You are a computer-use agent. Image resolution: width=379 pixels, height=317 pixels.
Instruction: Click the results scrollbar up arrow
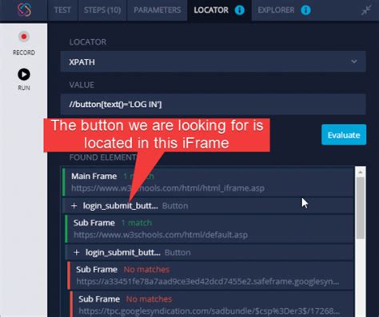click(361, 172)
